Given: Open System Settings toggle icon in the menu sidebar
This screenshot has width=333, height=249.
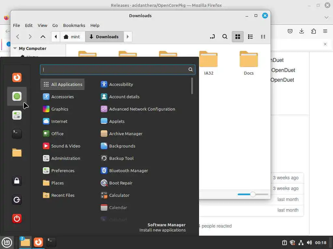Looking at the screenshot, I should tap(17, 115).
